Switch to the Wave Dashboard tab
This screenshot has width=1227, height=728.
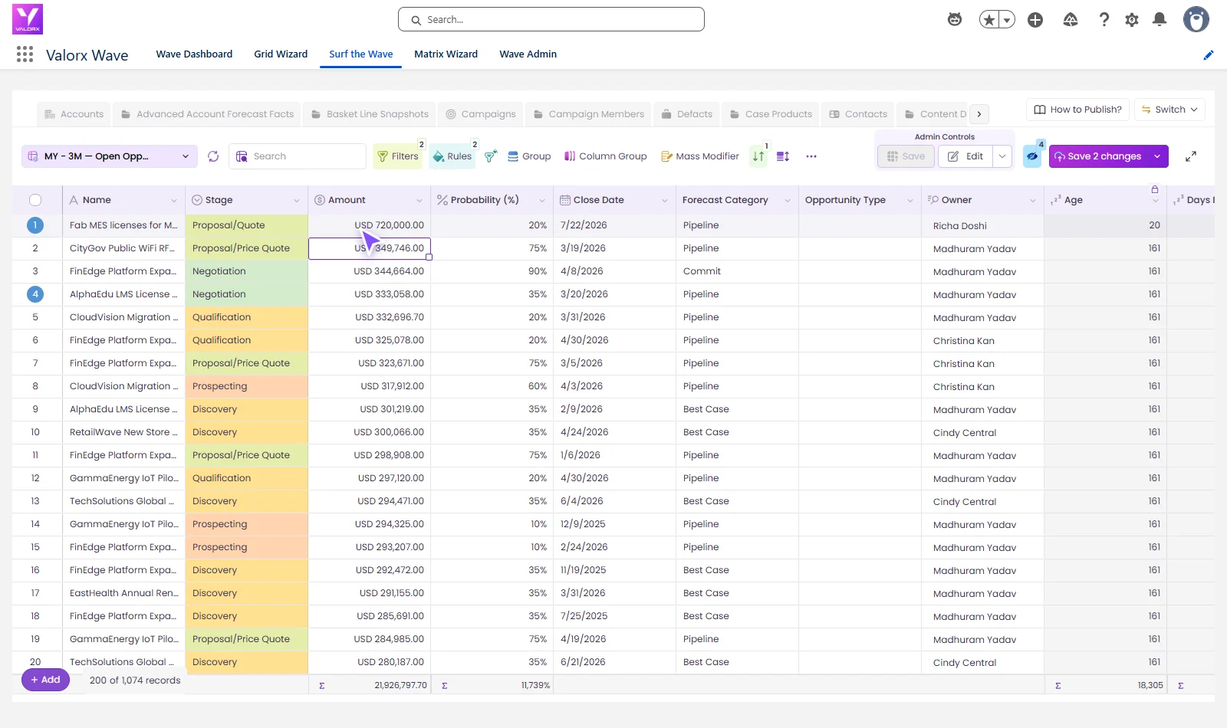click(194, 54)
